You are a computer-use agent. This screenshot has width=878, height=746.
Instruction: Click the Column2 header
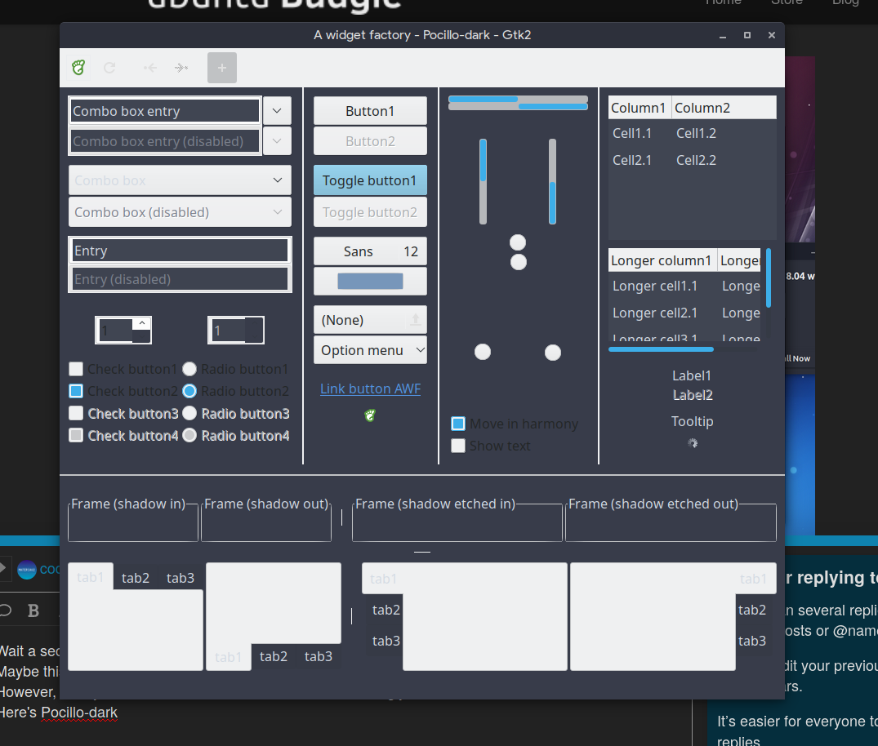724,108
